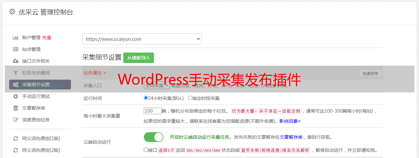Click the gears icon for 采集细节设置
Viewport: 419px width, 158px height.
(x=15, y=85)
